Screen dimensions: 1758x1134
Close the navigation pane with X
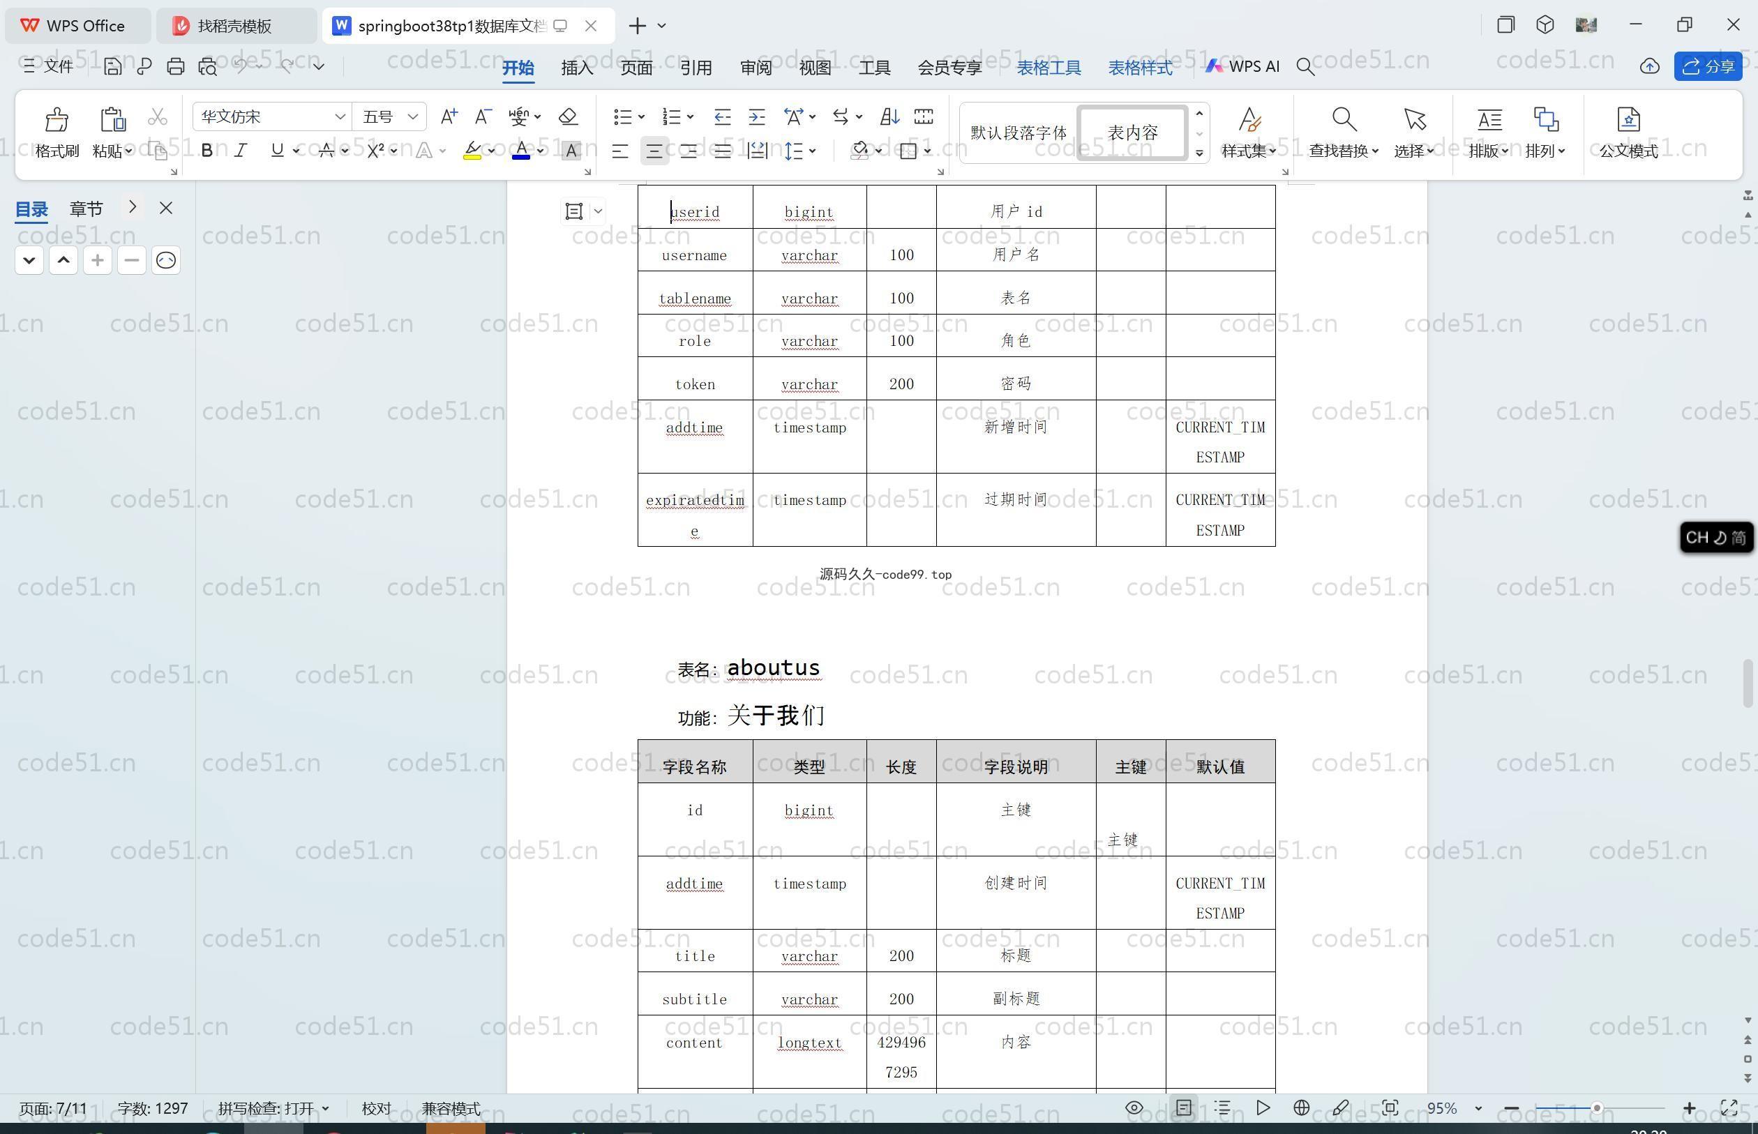coord(166,209)
